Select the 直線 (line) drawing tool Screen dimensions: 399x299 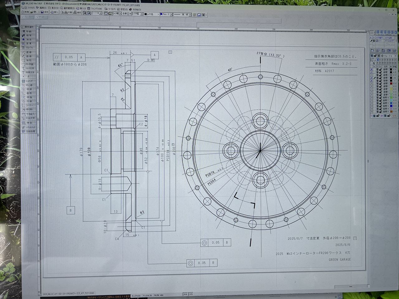[28, 52]
